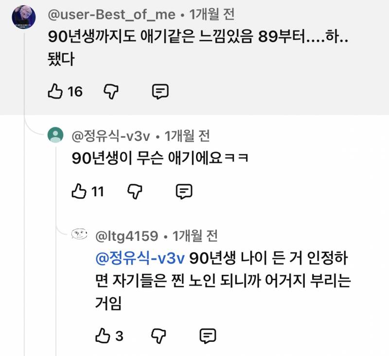
Task: Open reply box under @ltg4159's reply
Action: (x=207, y=336)
